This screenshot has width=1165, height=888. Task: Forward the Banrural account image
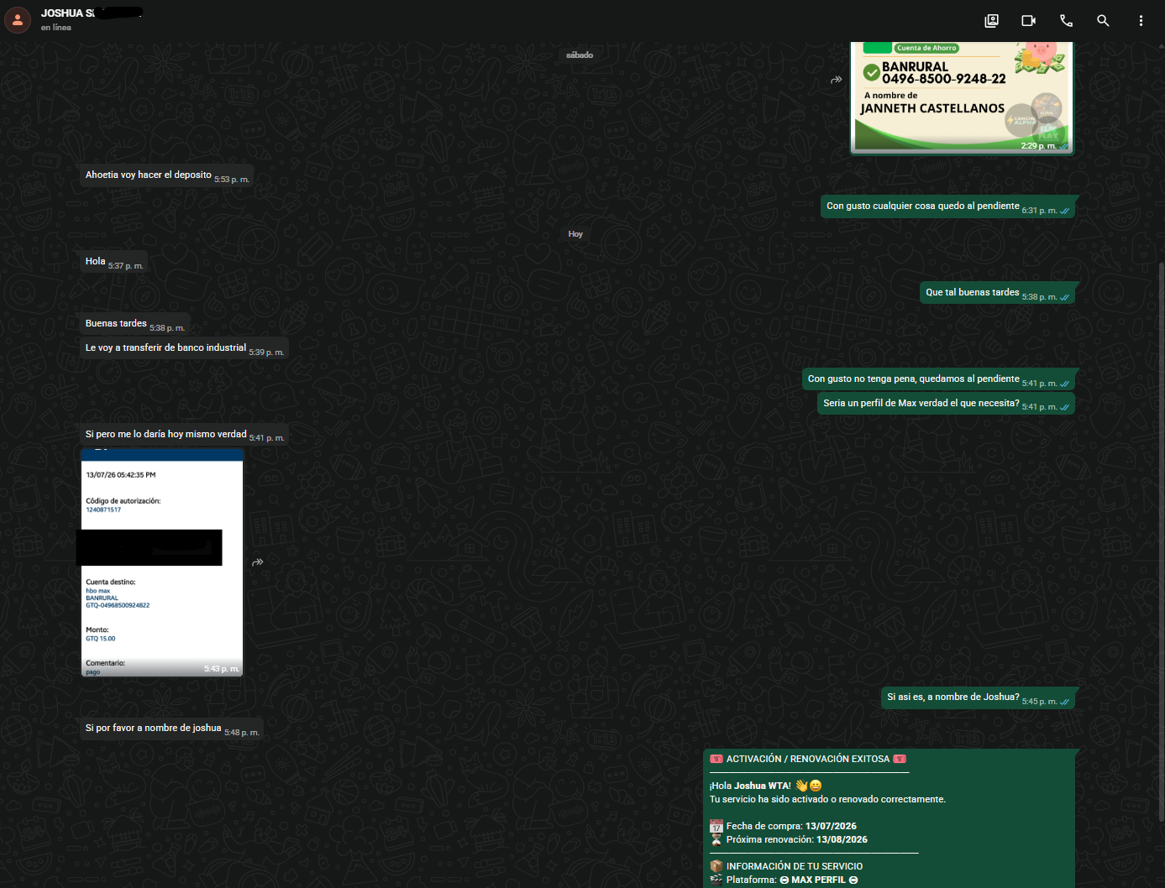click(x=837, y=80)
